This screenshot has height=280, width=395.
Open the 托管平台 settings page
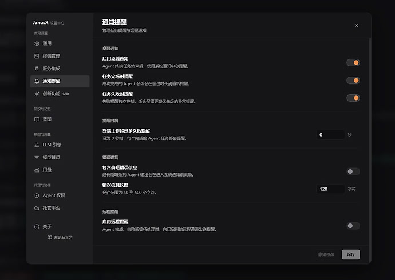coord(60,208)
